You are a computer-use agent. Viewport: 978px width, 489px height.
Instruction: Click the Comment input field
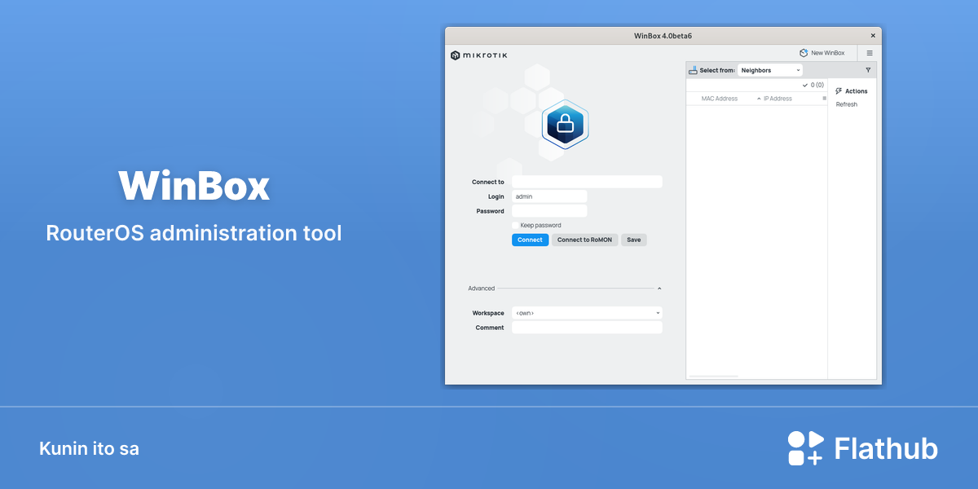coord(587,328)
